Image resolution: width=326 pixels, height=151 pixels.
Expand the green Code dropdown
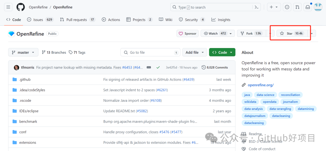[222, 53]
